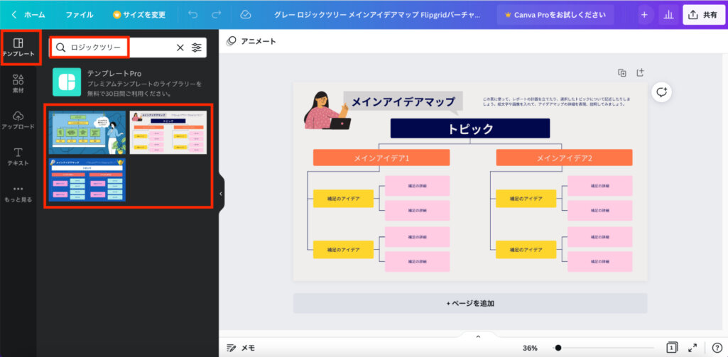Click the add page icon above canvas
This screenshot has width=728, height=357.
(640, 72)
